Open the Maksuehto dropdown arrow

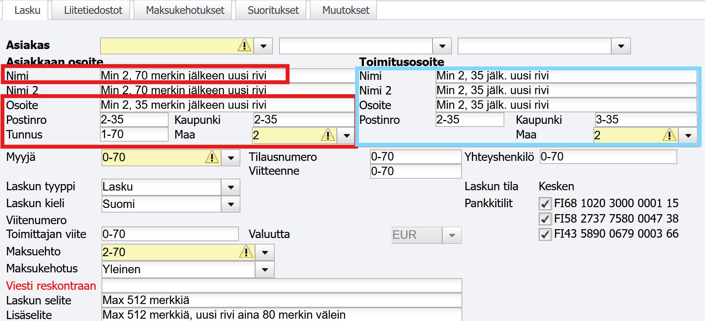click(x=265, y=253)
